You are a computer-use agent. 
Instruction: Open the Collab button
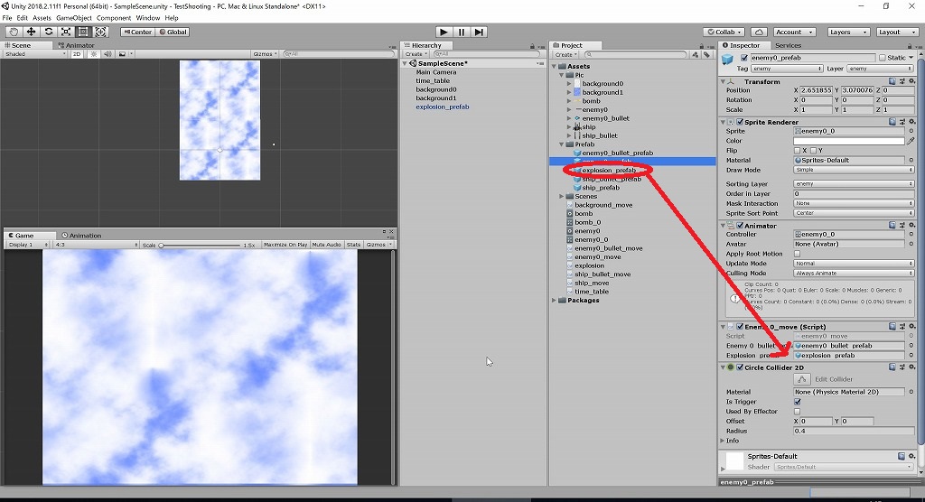[x=724, y=32]
